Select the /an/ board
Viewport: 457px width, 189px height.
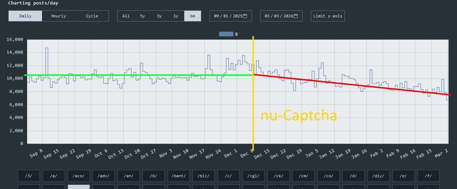129,176
